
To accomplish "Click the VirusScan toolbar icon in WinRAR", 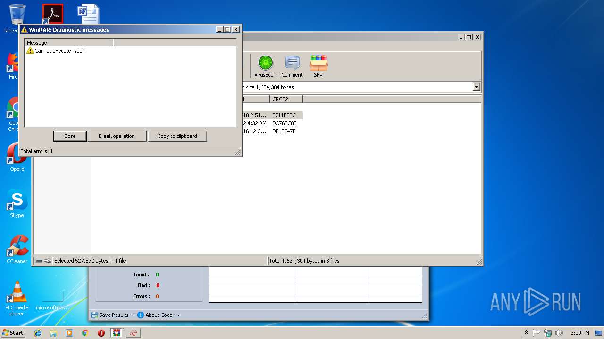I will pyautogui.click(x=265, y=66).
